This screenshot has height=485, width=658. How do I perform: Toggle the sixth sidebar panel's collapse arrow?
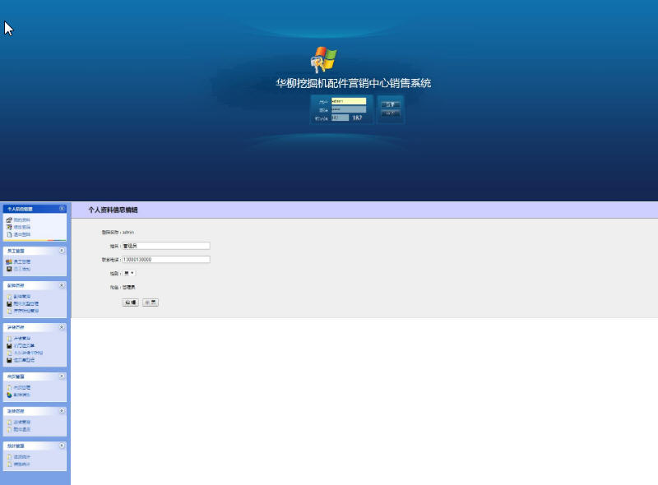click(62, 411)
